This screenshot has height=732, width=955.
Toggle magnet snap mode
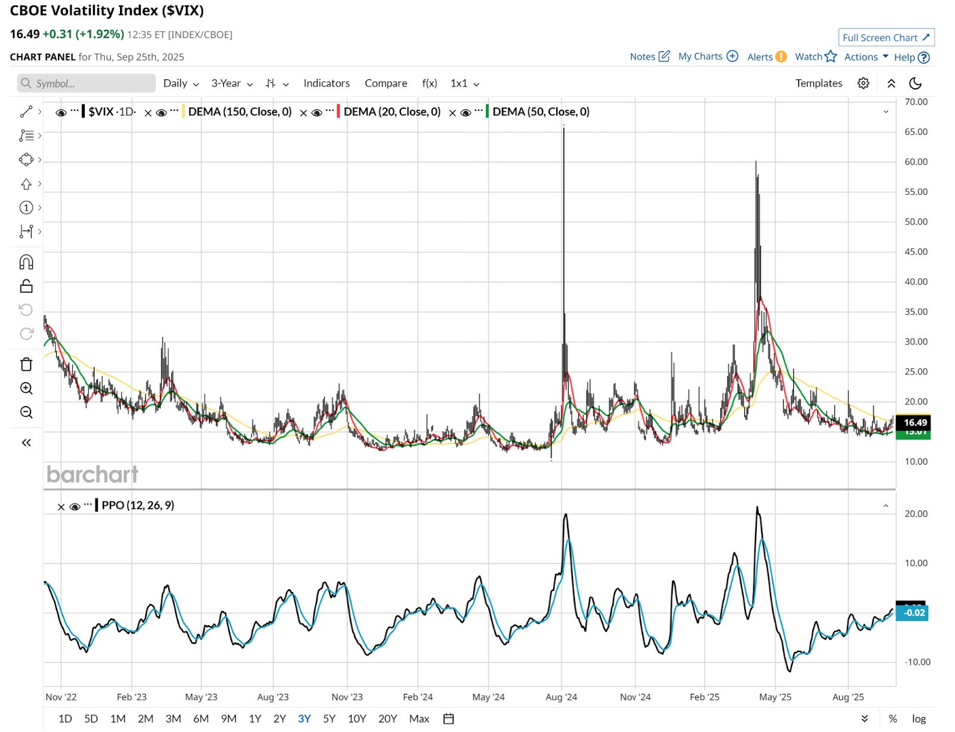point(26,262)
